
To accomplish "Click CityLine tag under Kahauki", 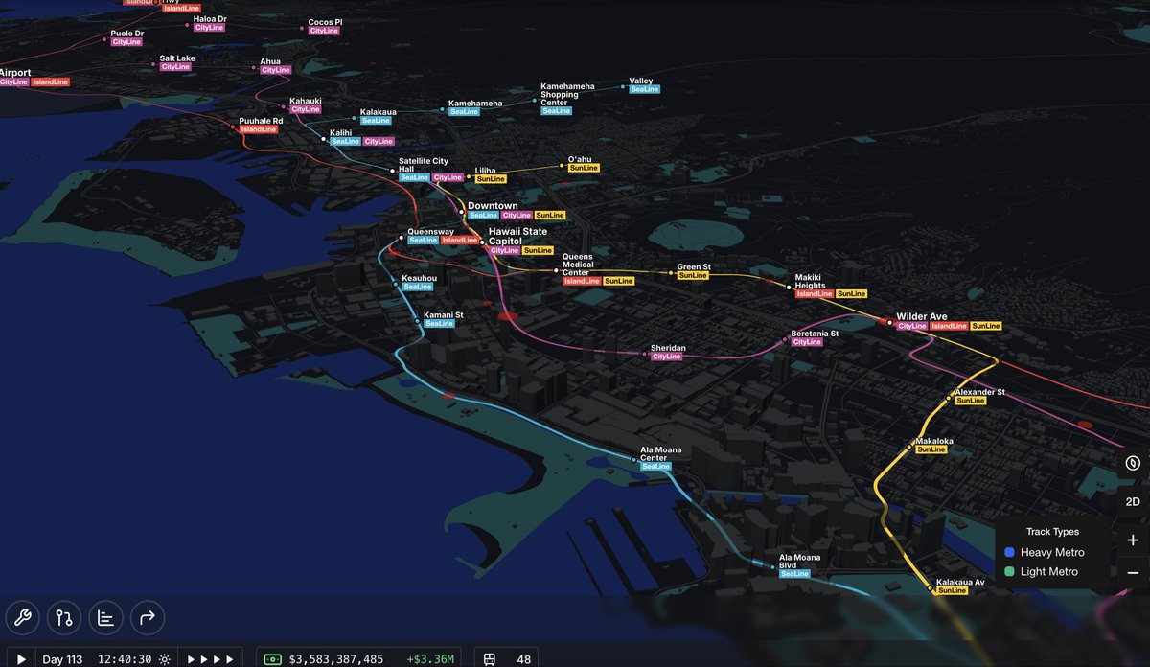I will tap(306, 109).
